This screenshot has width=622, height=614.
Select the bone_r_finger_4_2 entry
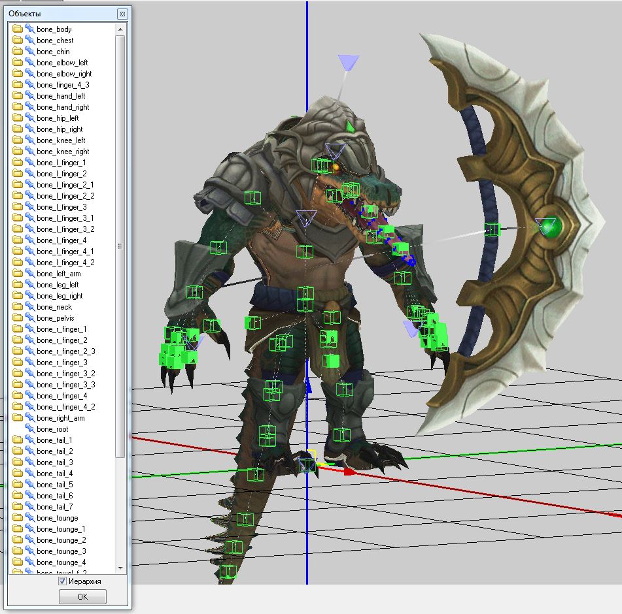tap(66, 407)
